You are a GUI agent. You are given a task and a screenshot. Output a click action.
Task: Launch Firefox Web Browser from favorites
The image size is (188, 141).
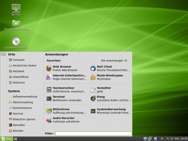49,69
